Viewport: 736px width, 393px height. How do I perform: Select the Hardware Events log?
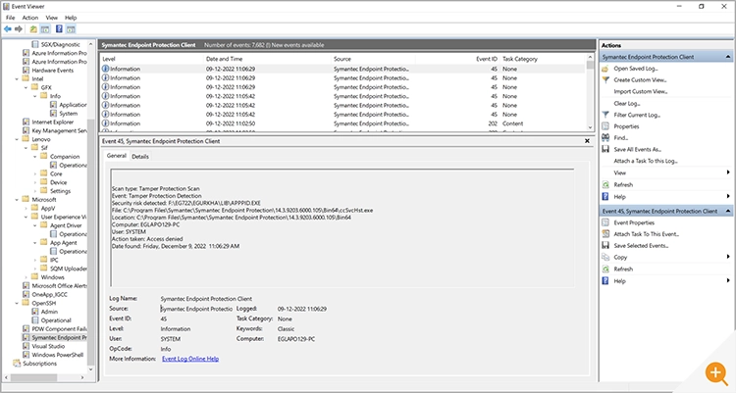pos(53,71)
